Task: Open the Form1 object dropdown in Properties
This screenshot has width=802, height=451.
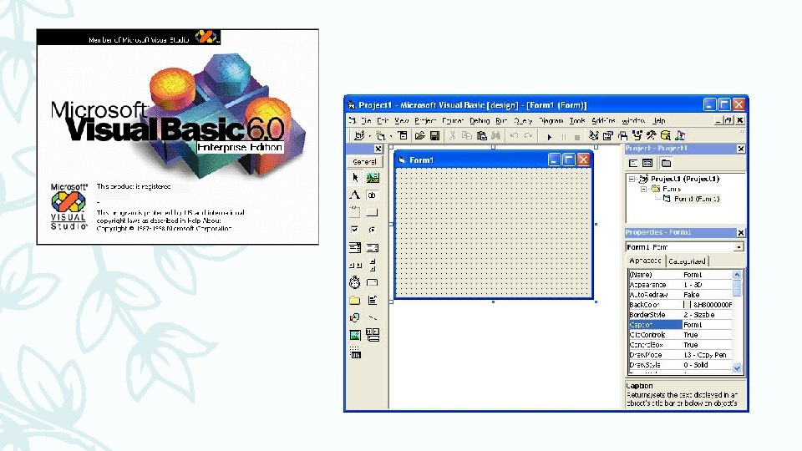Action: [739, 247]
